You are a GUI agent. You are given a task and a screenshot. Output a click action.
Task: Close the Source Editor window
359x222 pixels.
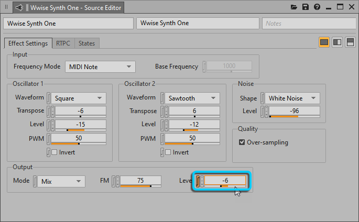click(352, 7)
